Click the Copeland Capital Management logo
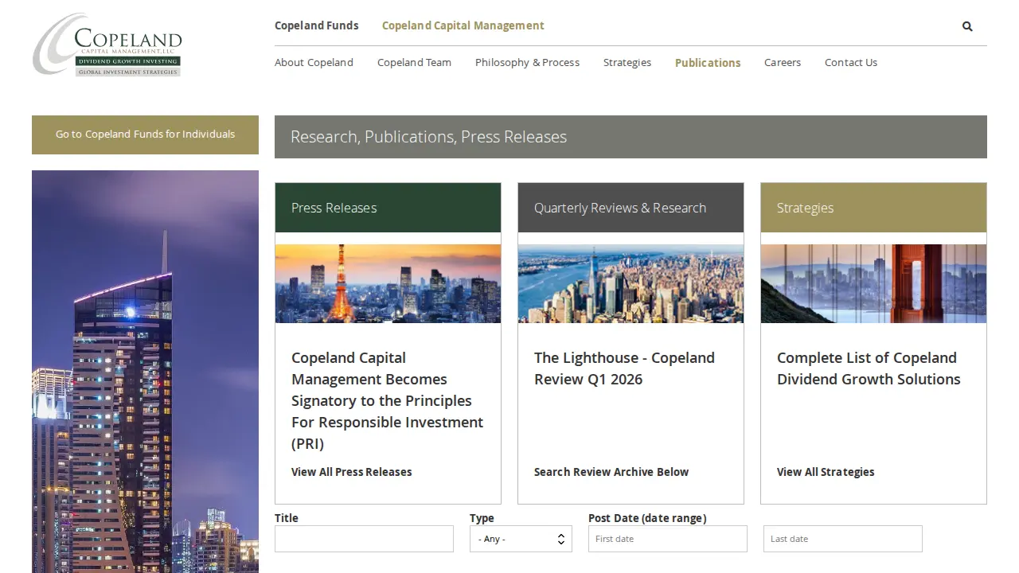 [x=107, y=45]
